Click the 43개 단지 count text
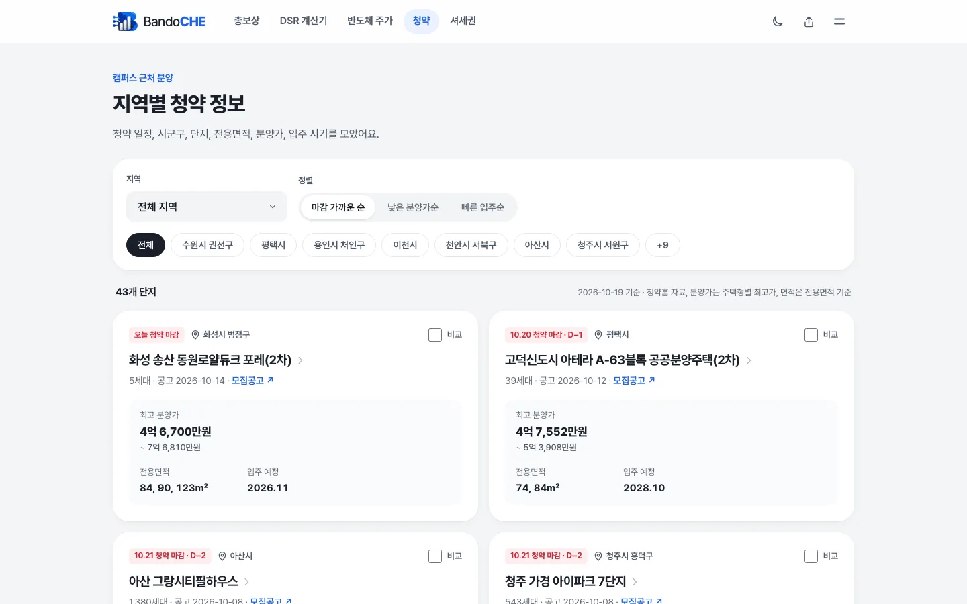This screenshot has width=967, height=604. (x=136, y=292)
